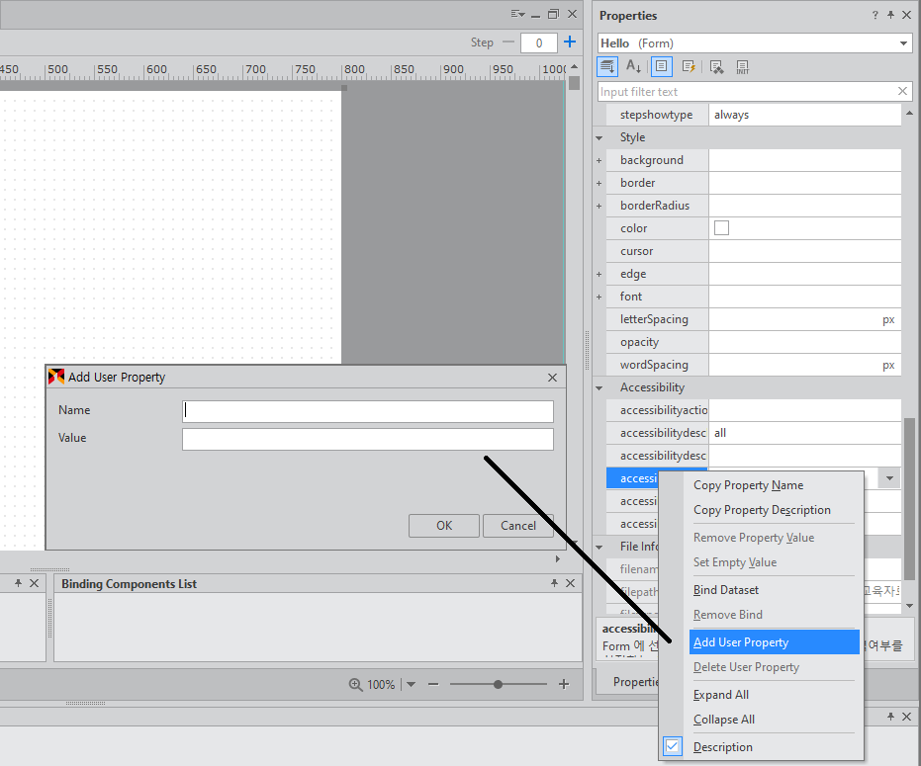The image size is (921, 766).
Task: Open the Hello (Form) component dropdown
Action: [904, 43]
